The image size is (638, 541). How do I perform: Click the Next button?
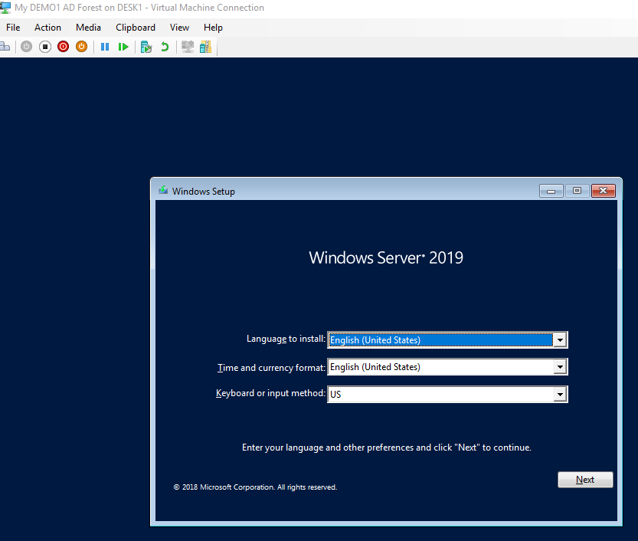585,480
